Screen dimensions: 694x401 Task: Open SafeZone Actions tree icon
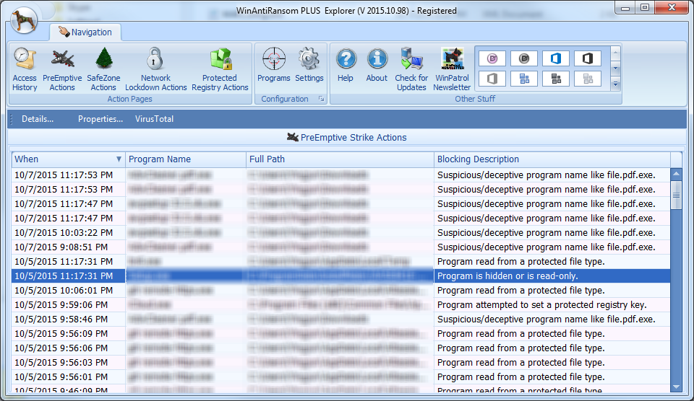click(103, 70)
